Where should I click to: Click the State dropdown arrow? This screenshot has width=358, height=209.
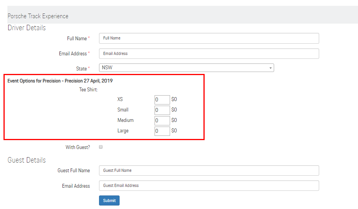coord(270,68)
